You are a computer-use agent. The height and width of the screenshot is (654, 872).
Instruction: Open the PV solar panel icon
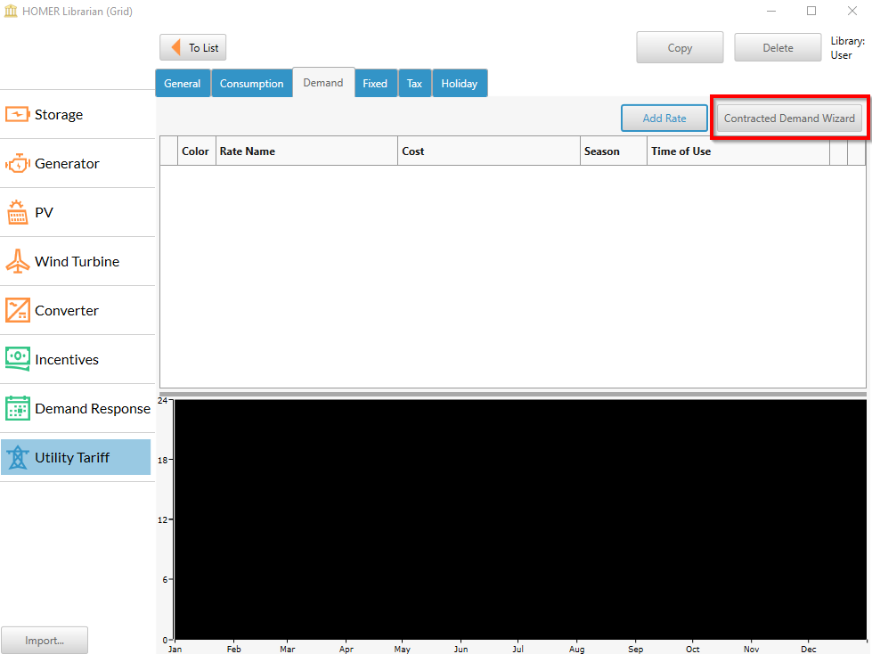(18, 213)
